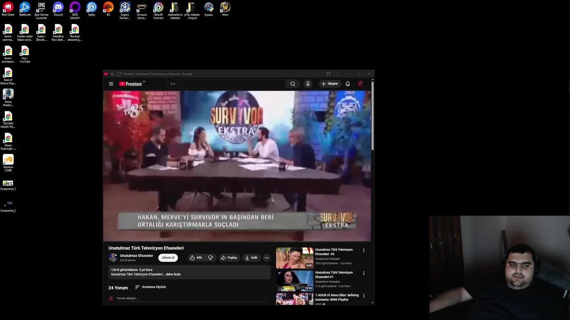Viewport: 570px width, 320px height.
Task: Open the Uplay shortcut
Action: click(92, 9)
